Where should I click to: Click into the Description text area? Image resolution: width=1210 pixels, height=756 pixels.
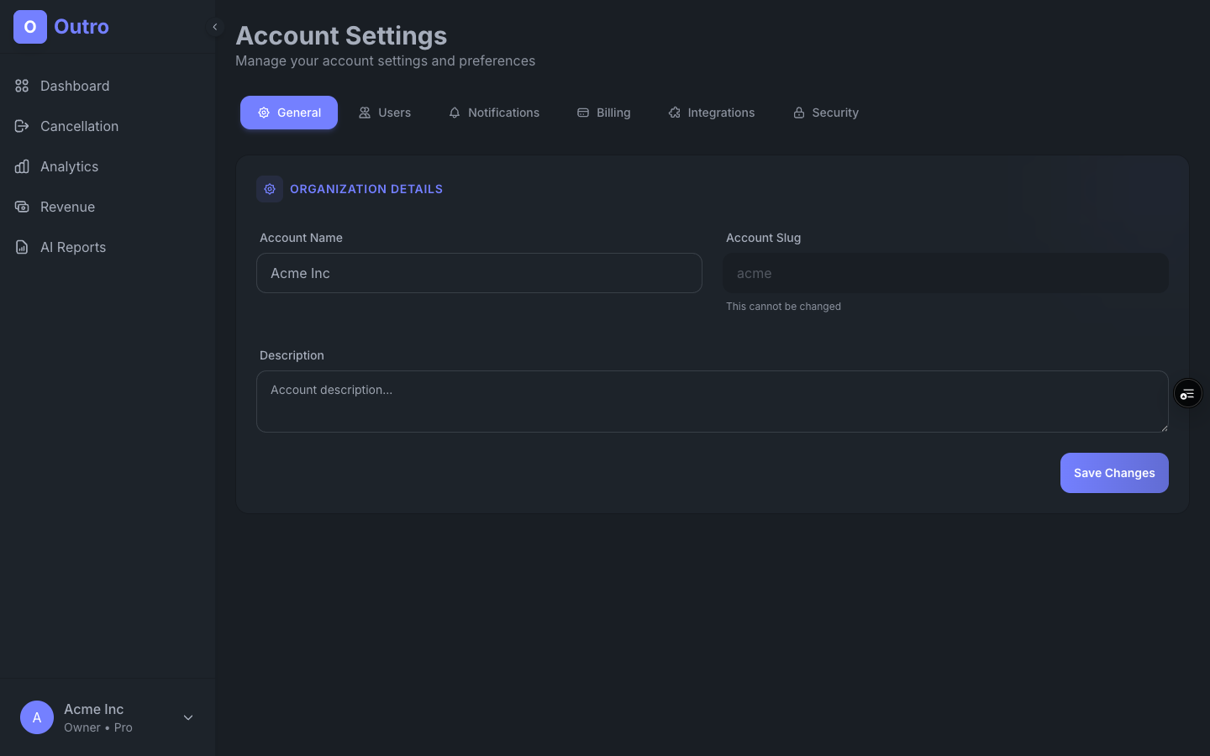coord(713,402)
